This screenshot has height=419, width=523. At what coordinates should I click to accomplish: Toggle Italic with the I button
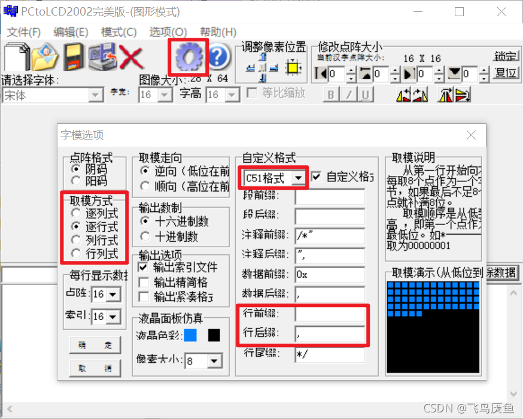348,95
